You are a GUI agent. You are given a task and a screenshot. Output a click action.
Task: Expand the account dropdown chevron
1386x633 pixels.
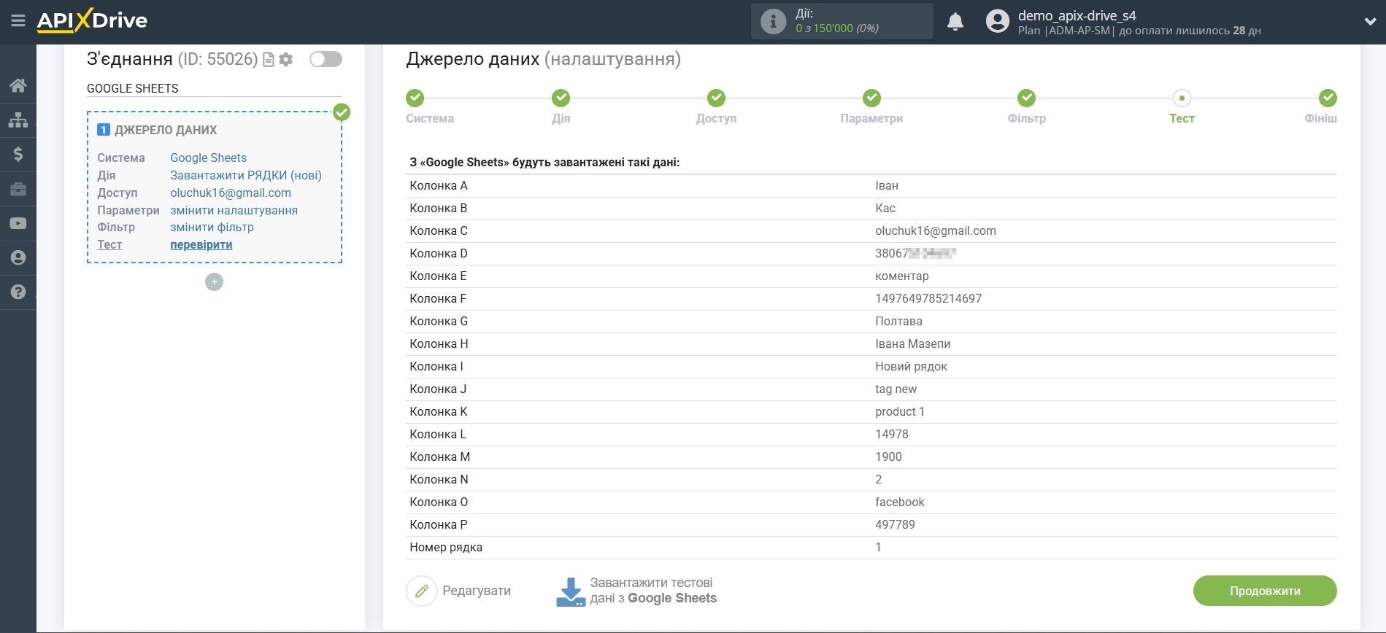pyautogui.click(x=1370, y=22)
